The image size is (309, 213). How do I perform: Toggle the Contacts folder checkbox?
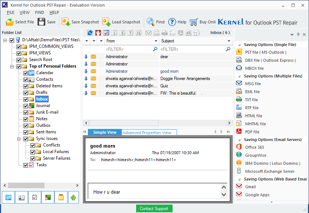click(x=26, y=80)
